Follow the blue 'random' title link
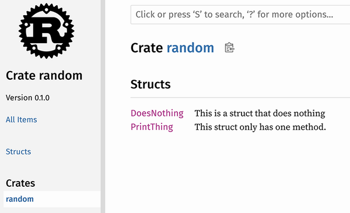 [x=190, y=48]
